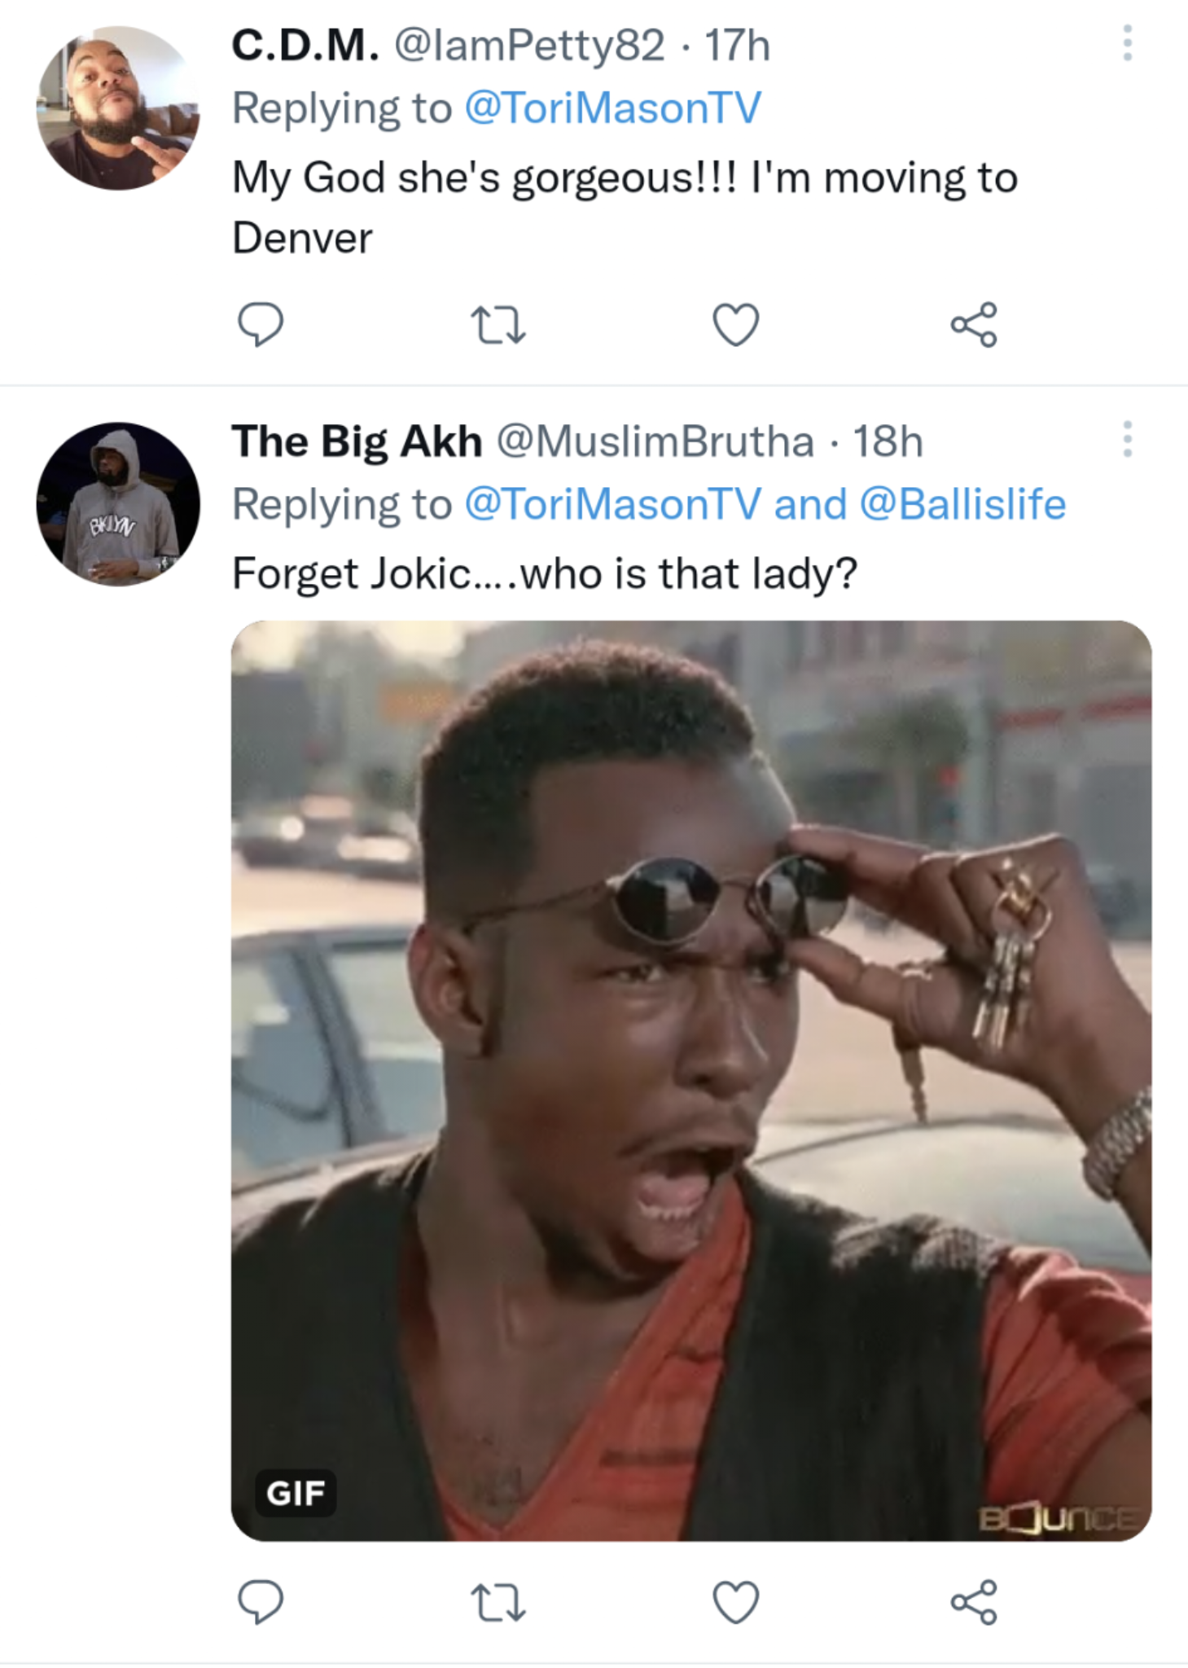Viewport: 1188px width, 1668px height.
Task: Open The Big Akh display name
Action: pos(357,441)
